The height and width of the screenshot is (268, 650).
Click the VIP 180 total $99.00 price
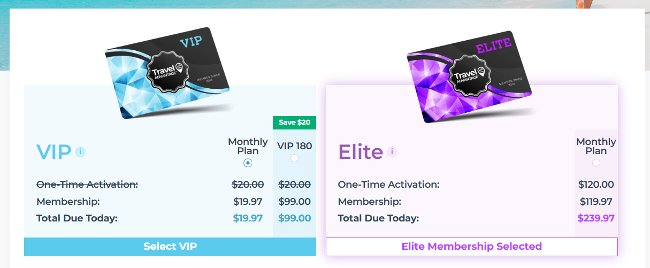pyautogui.click(x=294, y=218)
